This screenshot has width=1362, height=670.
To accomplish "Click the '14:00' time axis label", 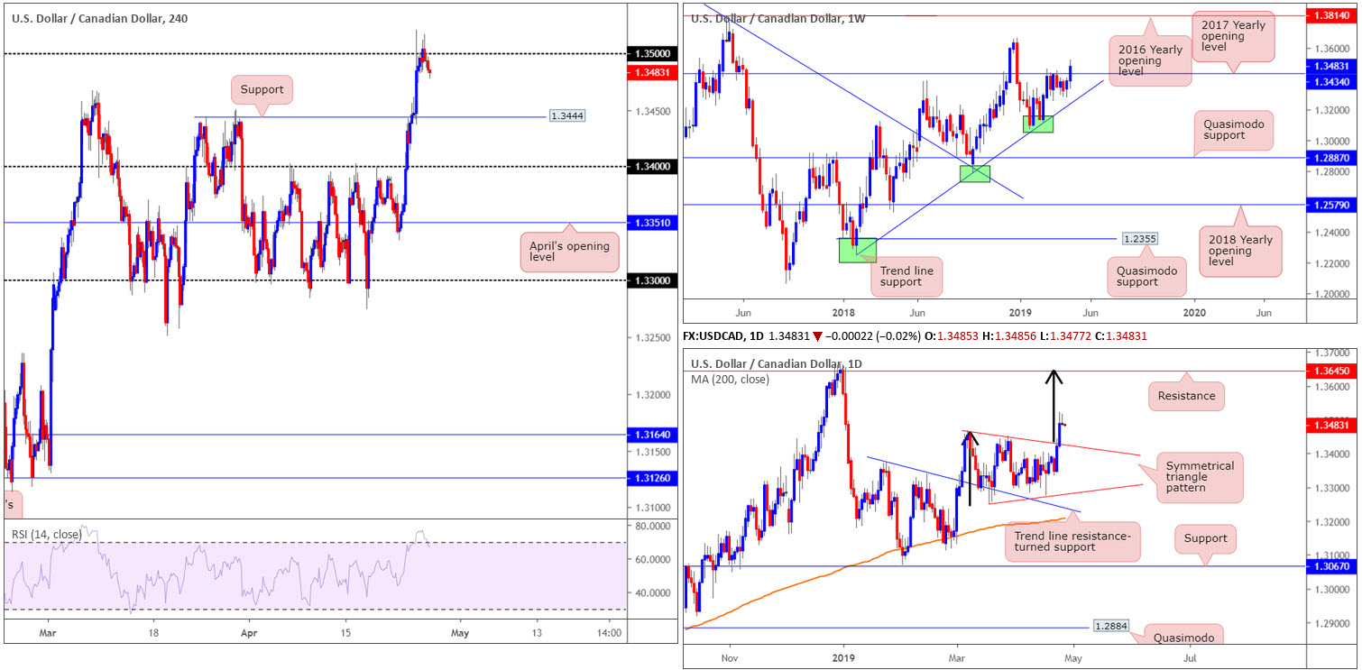I will (609, 632).
